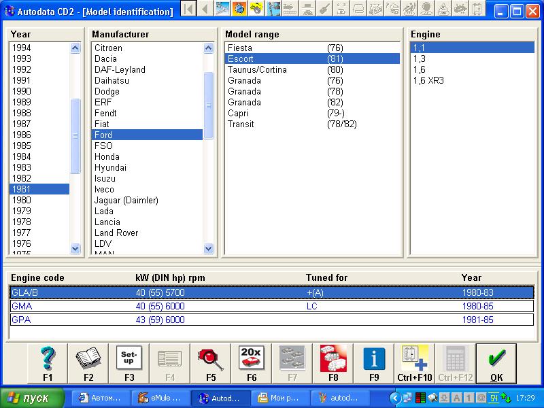Select engine code row GPA

[x=271, y=320]
